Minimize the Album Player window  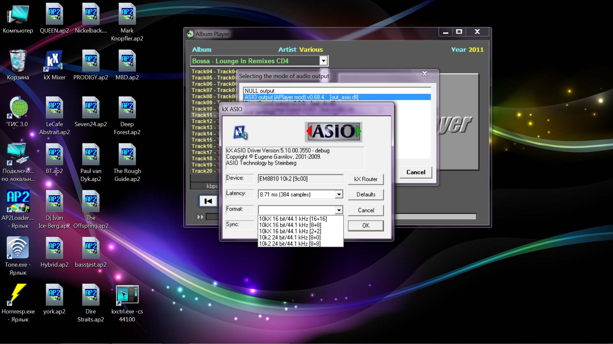pos(446,32)
